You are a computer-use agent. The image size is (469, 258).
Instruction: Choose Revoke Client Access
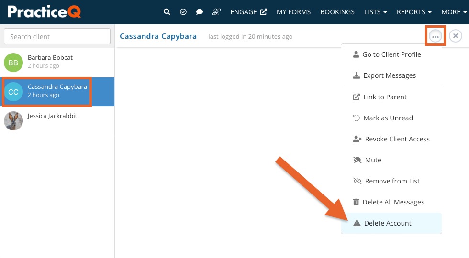pos(391,139)
